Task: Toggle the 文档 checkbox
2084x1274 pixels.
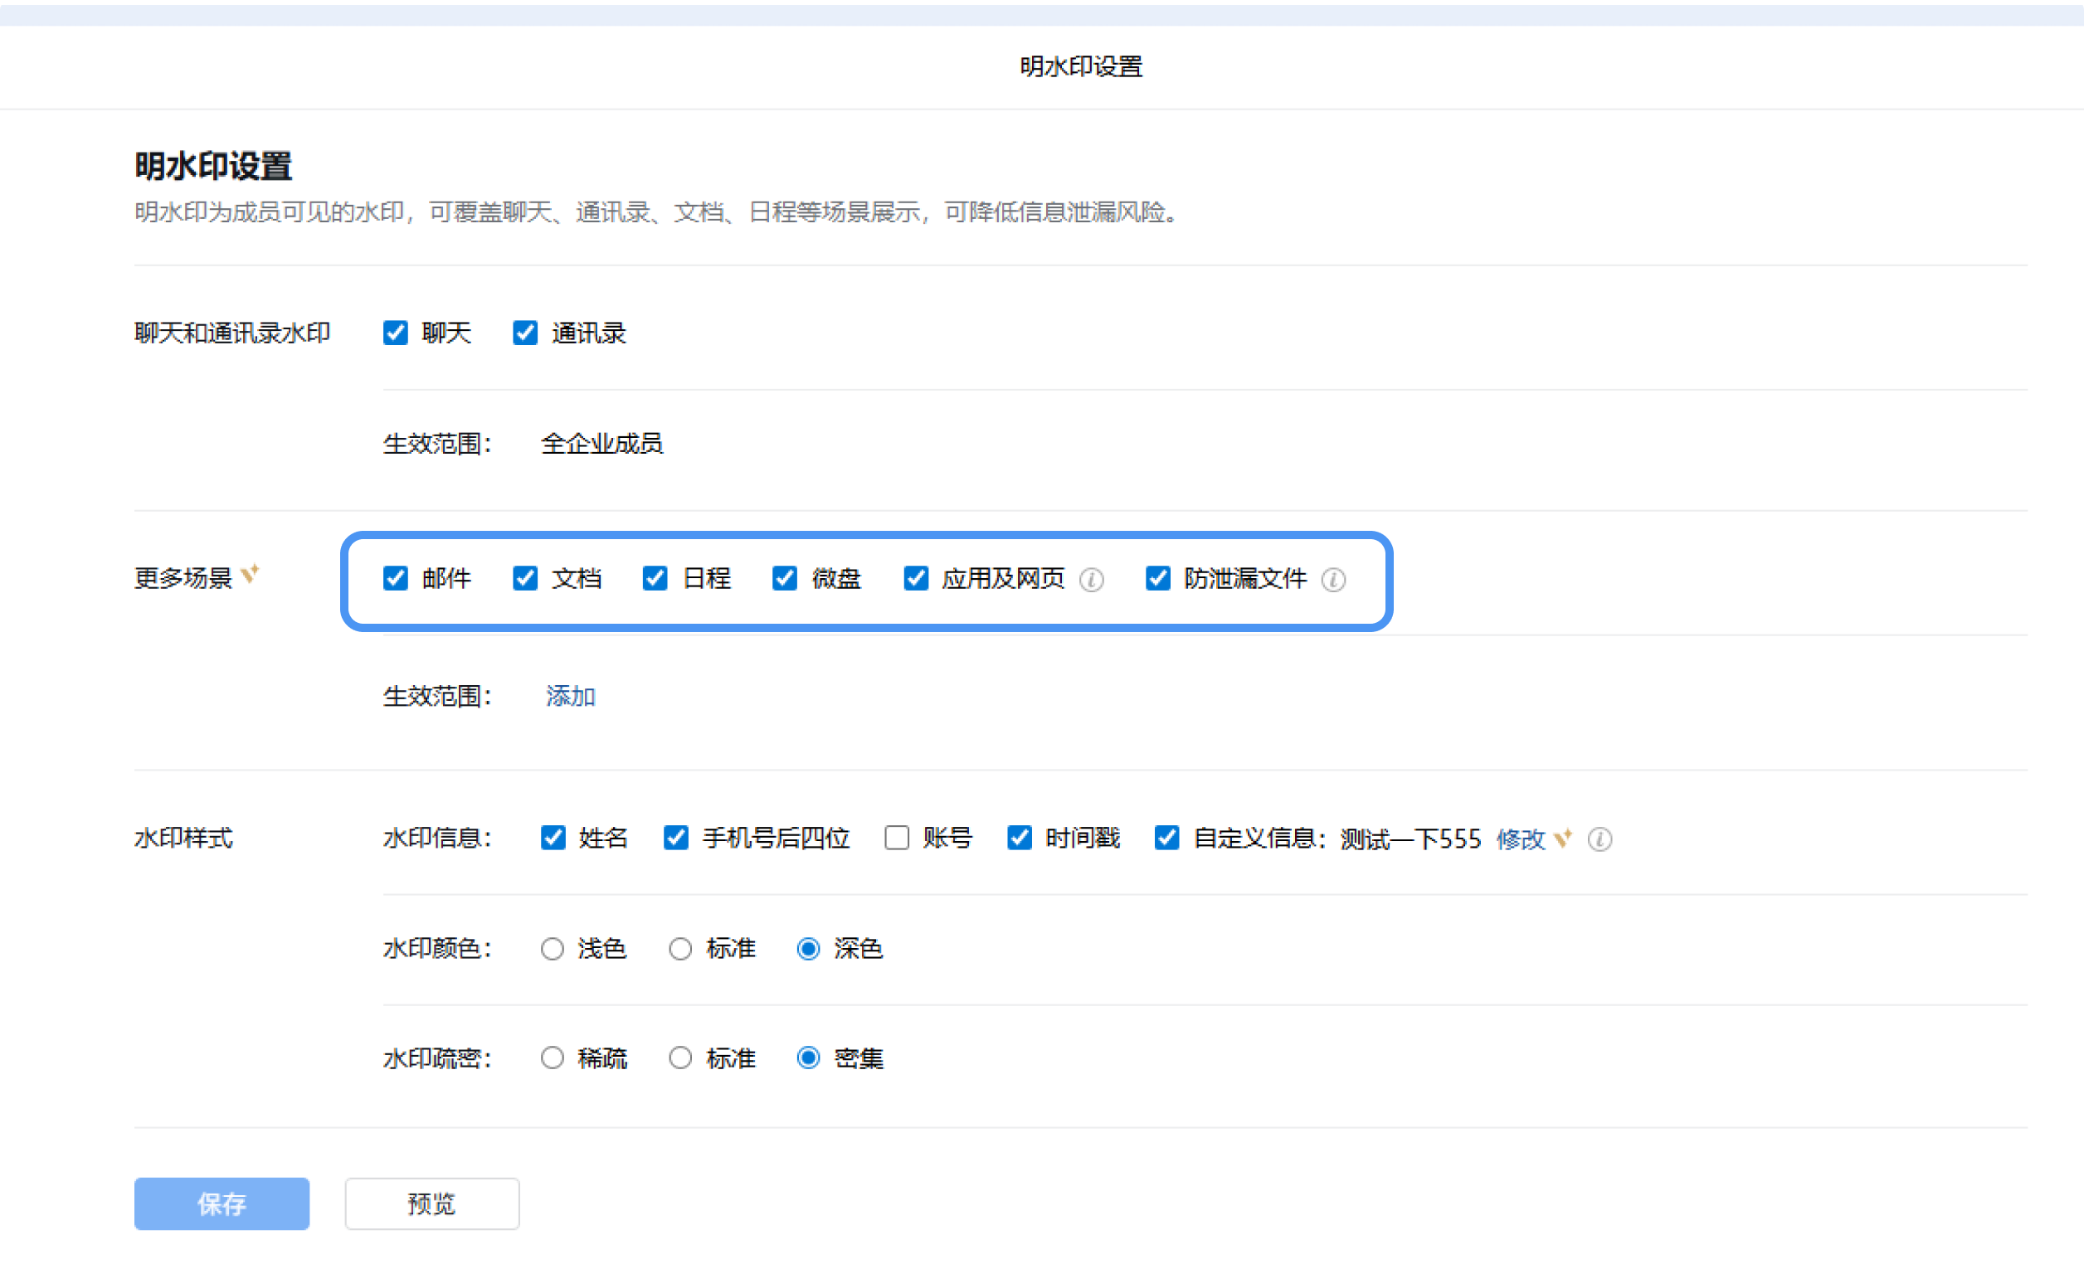Action: coord(525,578)
